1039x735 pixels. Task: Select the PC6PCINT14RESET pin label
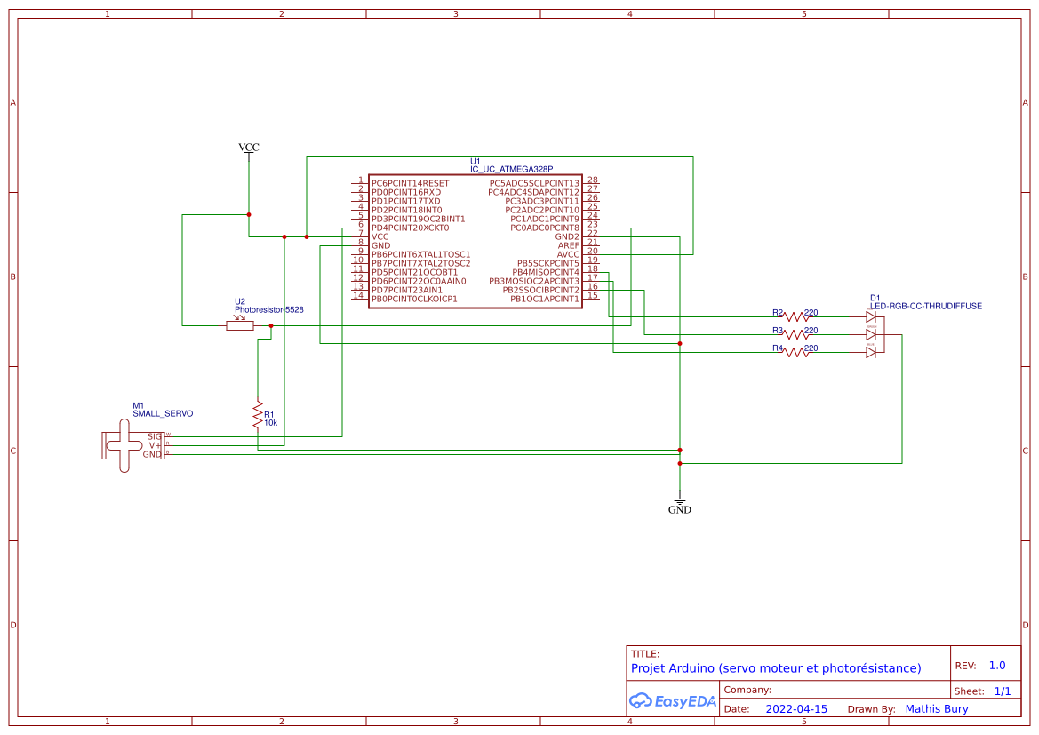[x=406, y=183]
